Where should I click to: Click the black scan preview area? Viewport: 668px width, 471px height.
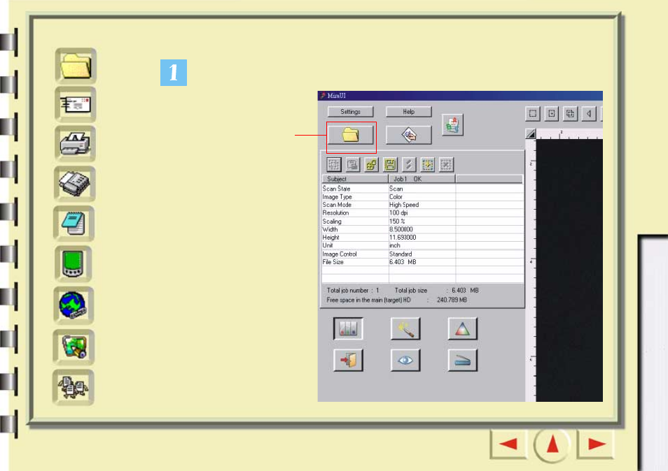pos(569,270)
